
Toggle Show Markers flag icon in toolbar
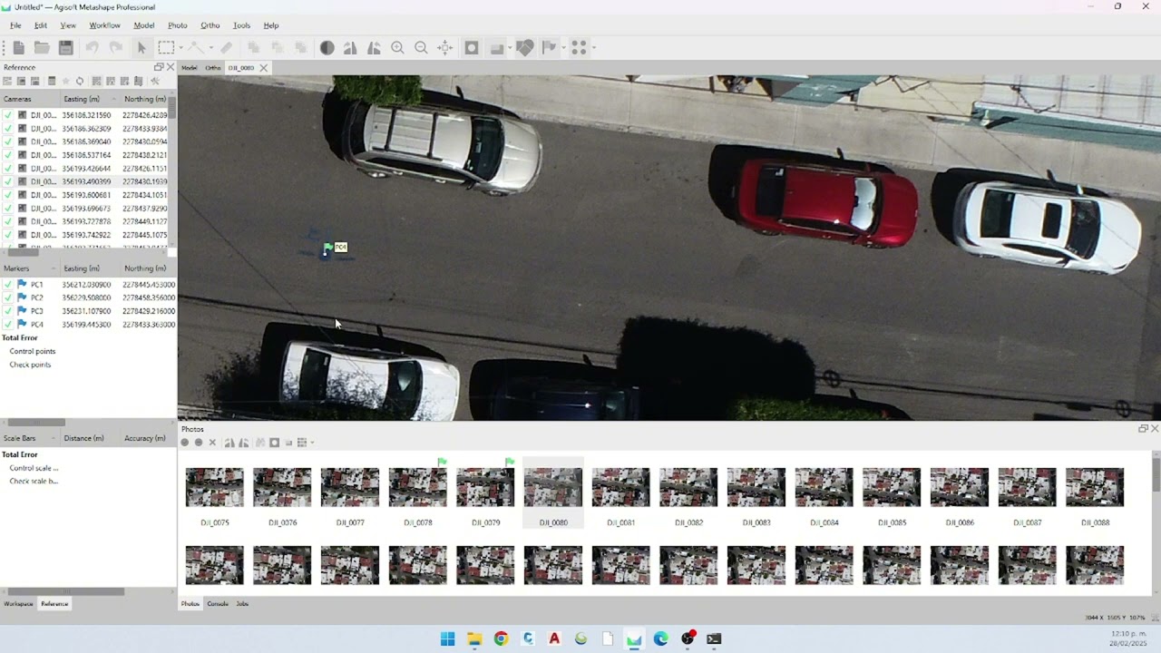tap(549, 47)
